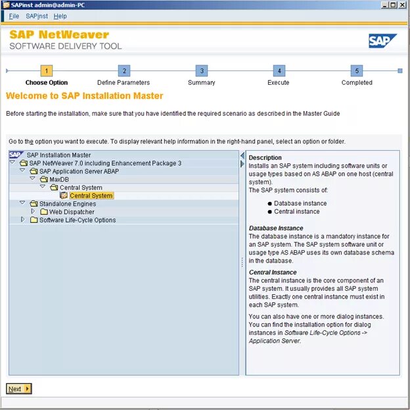Click SAP Application Server ABAP folder icon

[34, 171]
